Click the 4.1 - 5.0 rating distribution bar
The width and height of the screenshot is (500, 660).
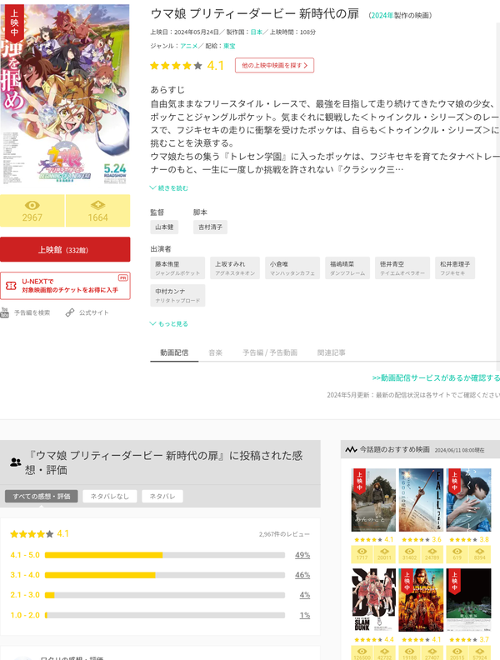165,555
